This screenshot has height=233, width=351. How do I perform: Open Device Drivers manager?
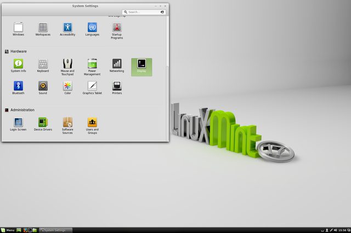pos(43,124)
